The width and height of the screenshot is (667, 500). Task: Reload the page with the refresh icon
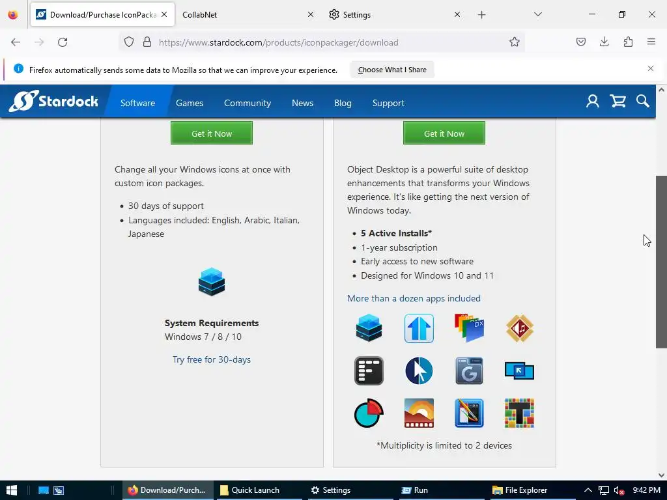(63, 42)
